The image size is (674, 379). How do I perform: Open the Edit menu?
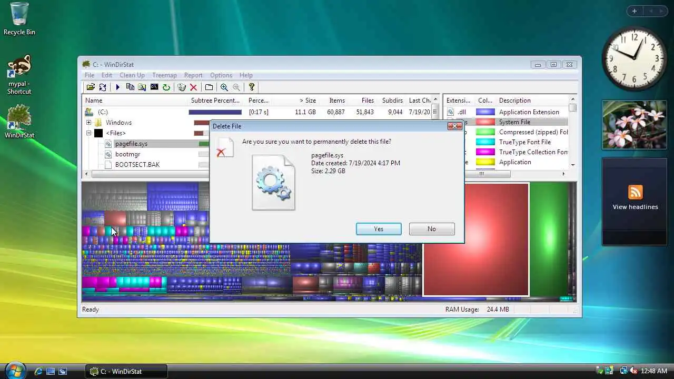coord(107,75)
